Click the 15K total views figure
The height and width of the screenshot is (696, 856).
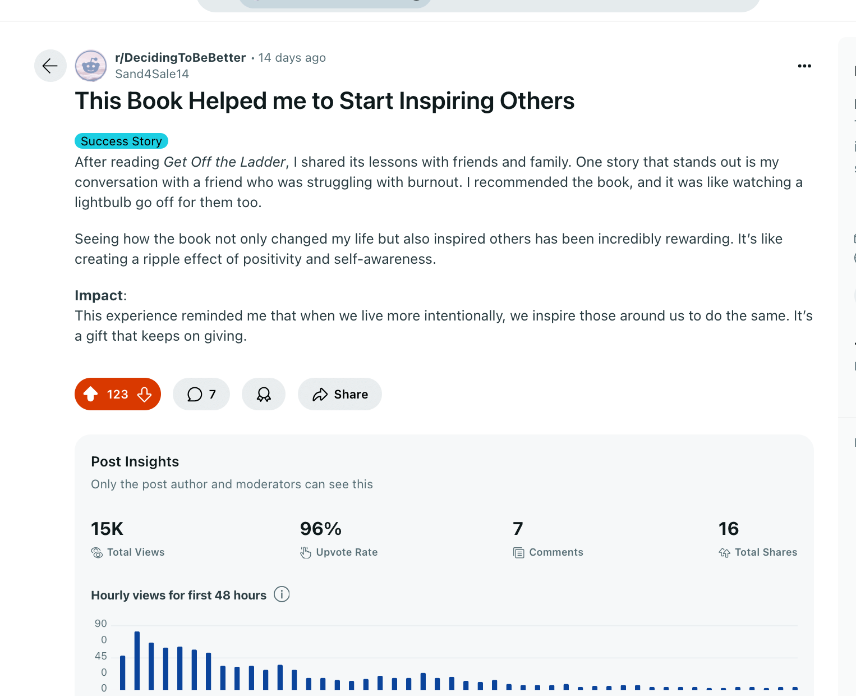[107, 529]
